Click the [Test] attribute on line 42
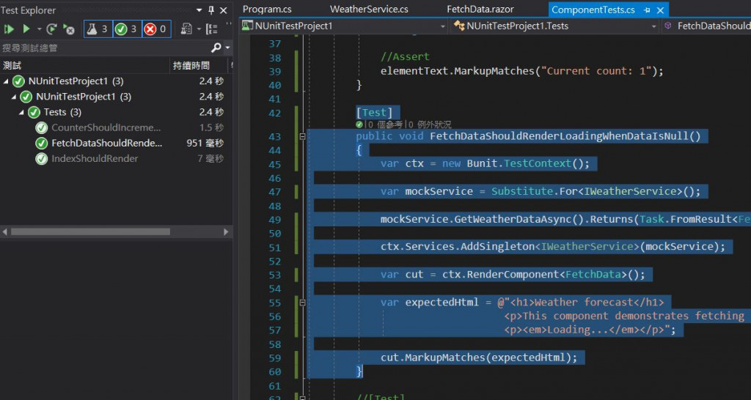Viewport: 751px width, 400px height. point(375,112)
